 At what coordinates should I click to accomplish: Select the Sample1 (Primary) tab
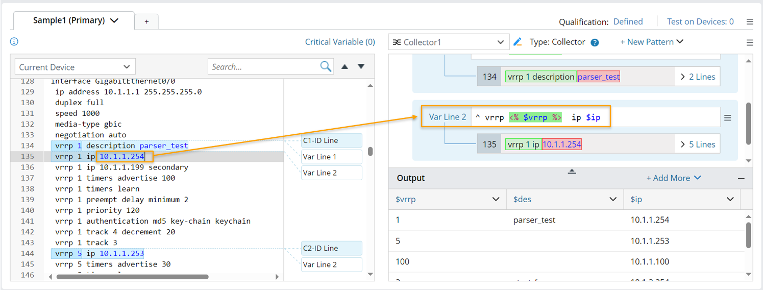click(75, 21)
